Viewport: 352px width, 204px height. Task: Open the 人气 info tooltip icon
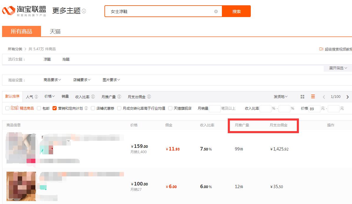coord(36,96)
